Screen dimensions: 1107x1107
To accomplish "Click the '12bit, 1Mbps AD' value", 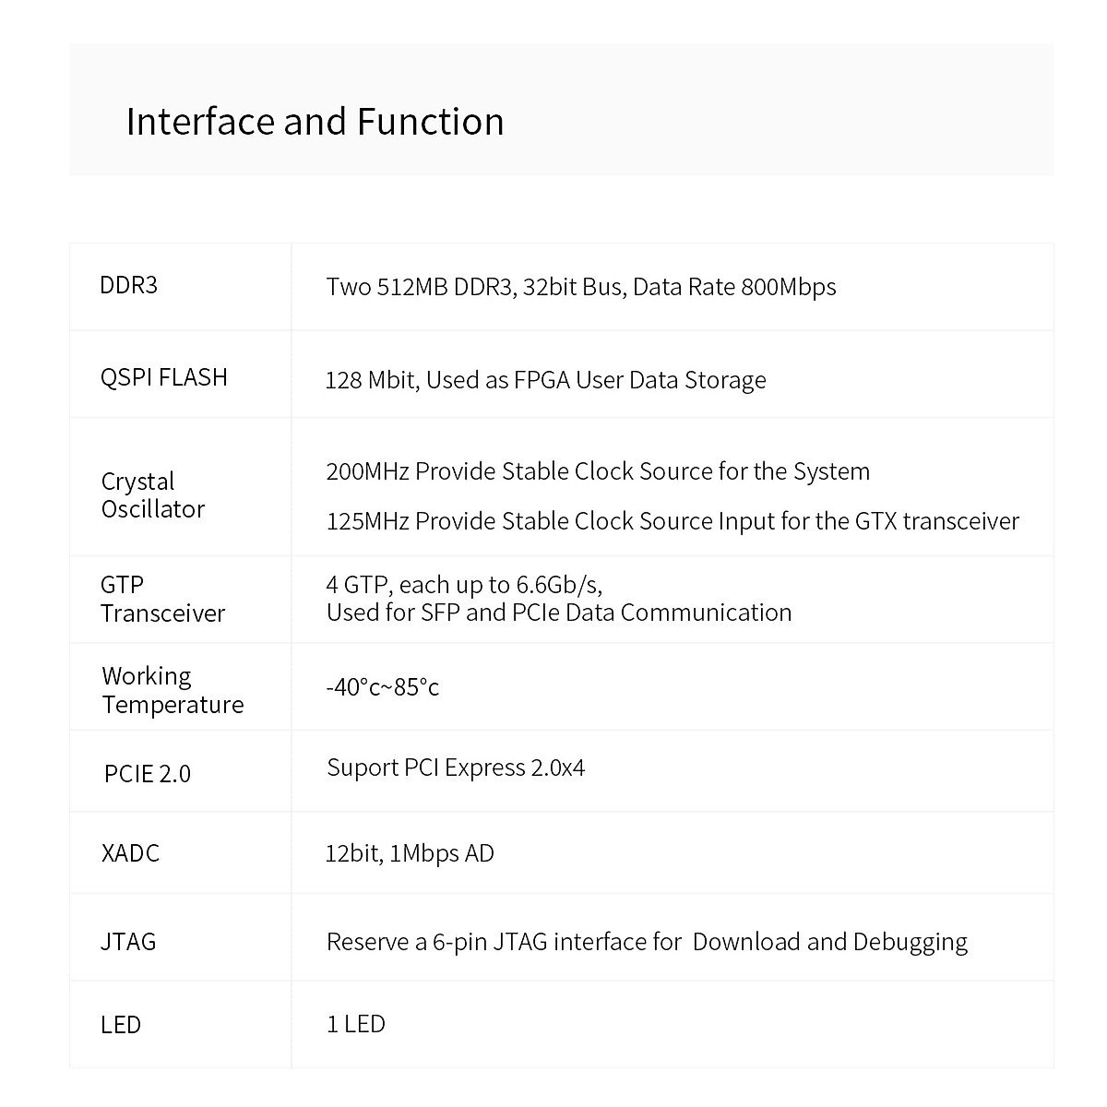I will click(x=410, y=853).
